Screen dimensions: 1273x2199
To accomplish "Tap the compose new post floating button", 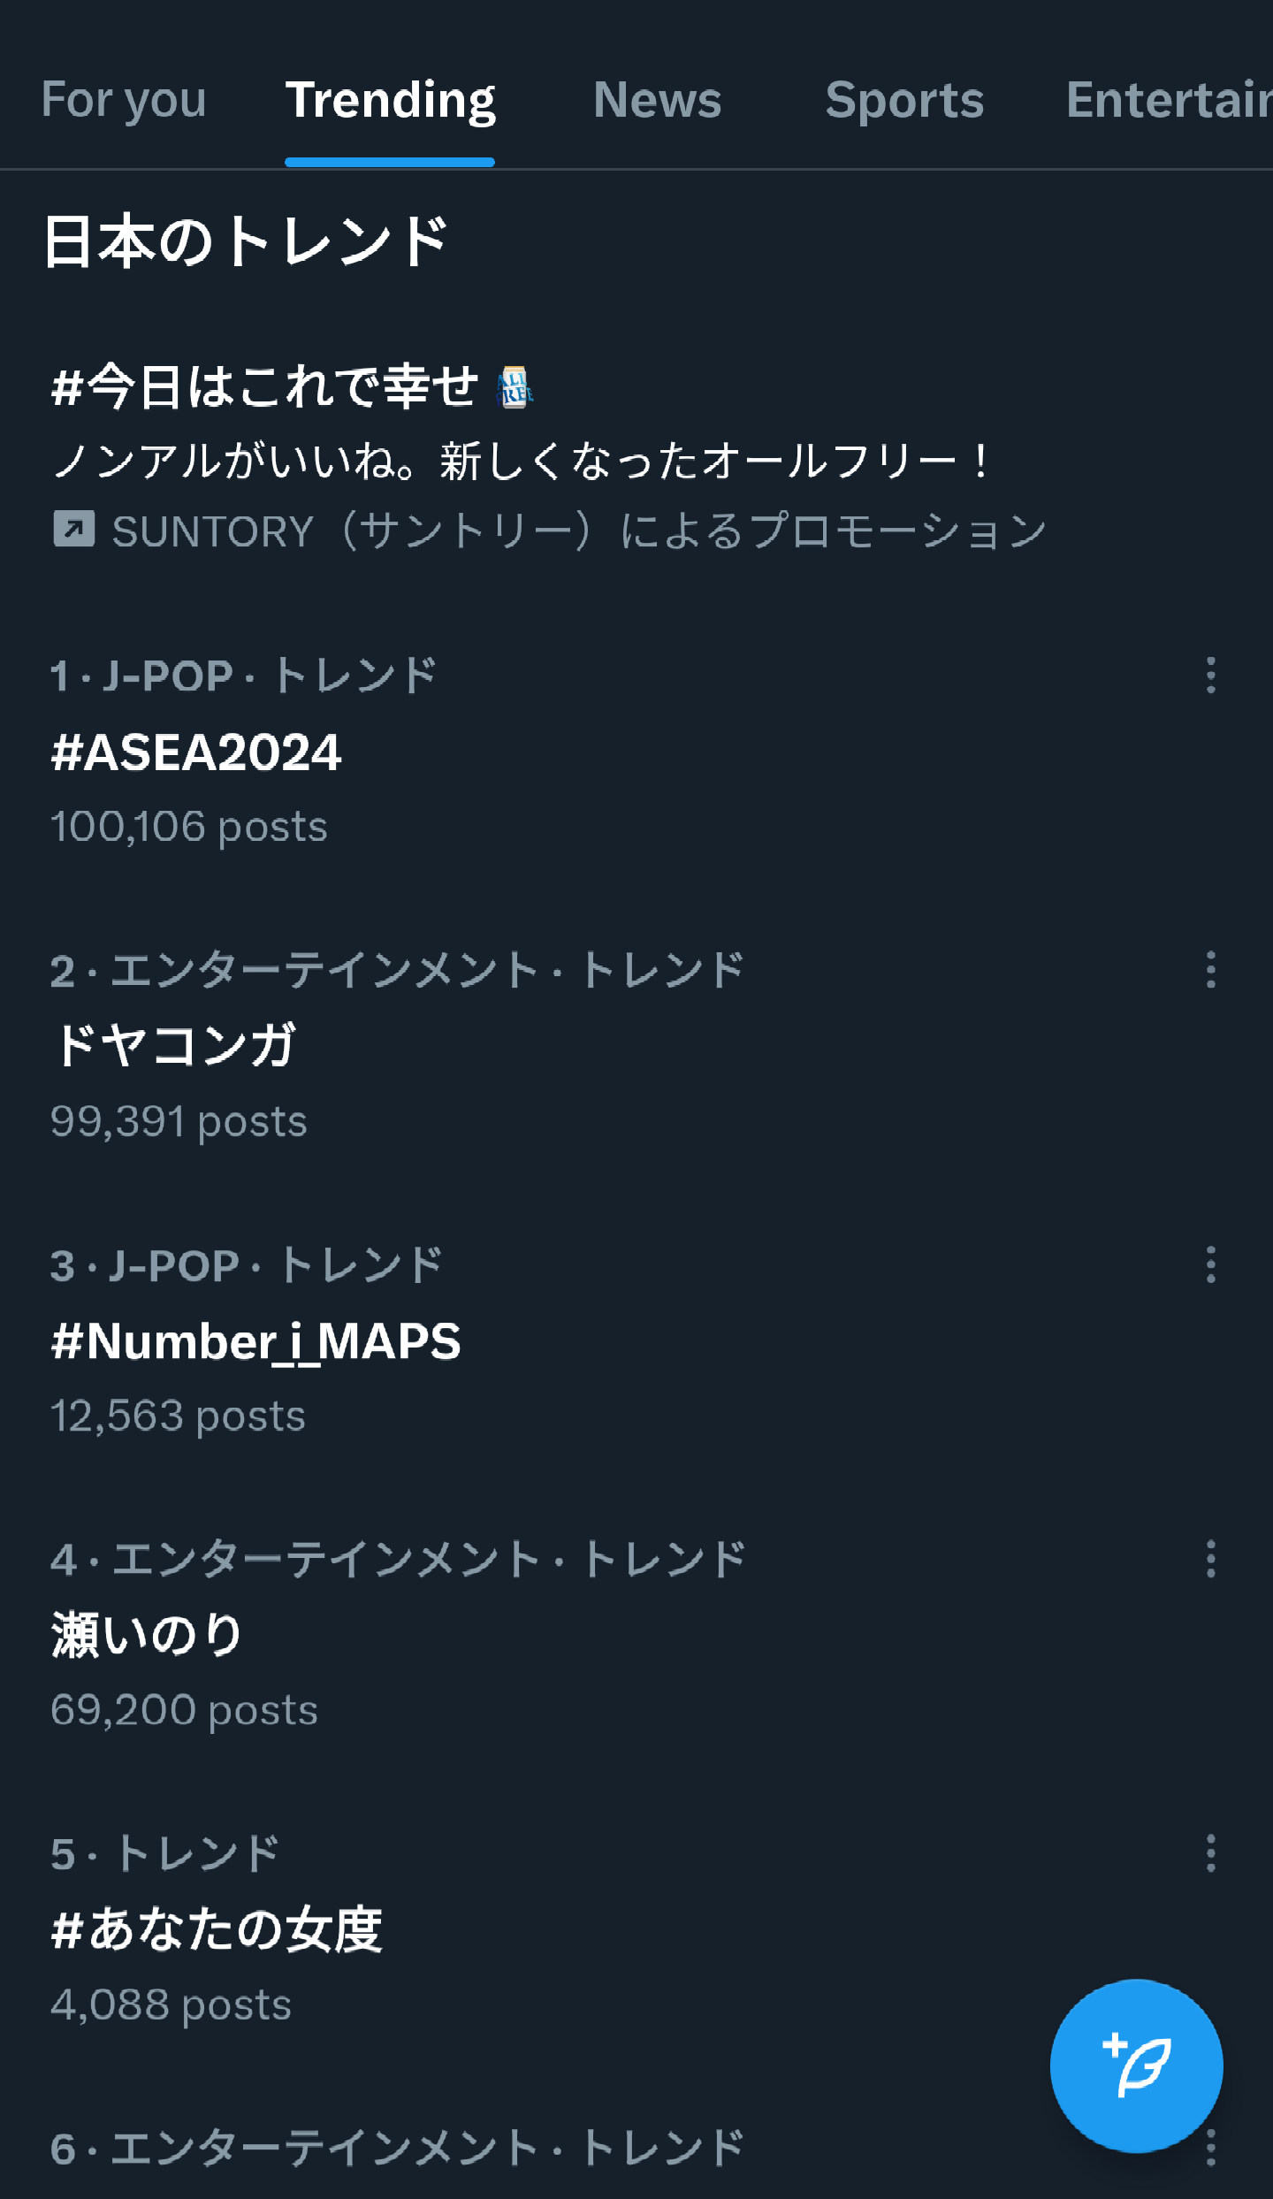I will 1136,2065.
